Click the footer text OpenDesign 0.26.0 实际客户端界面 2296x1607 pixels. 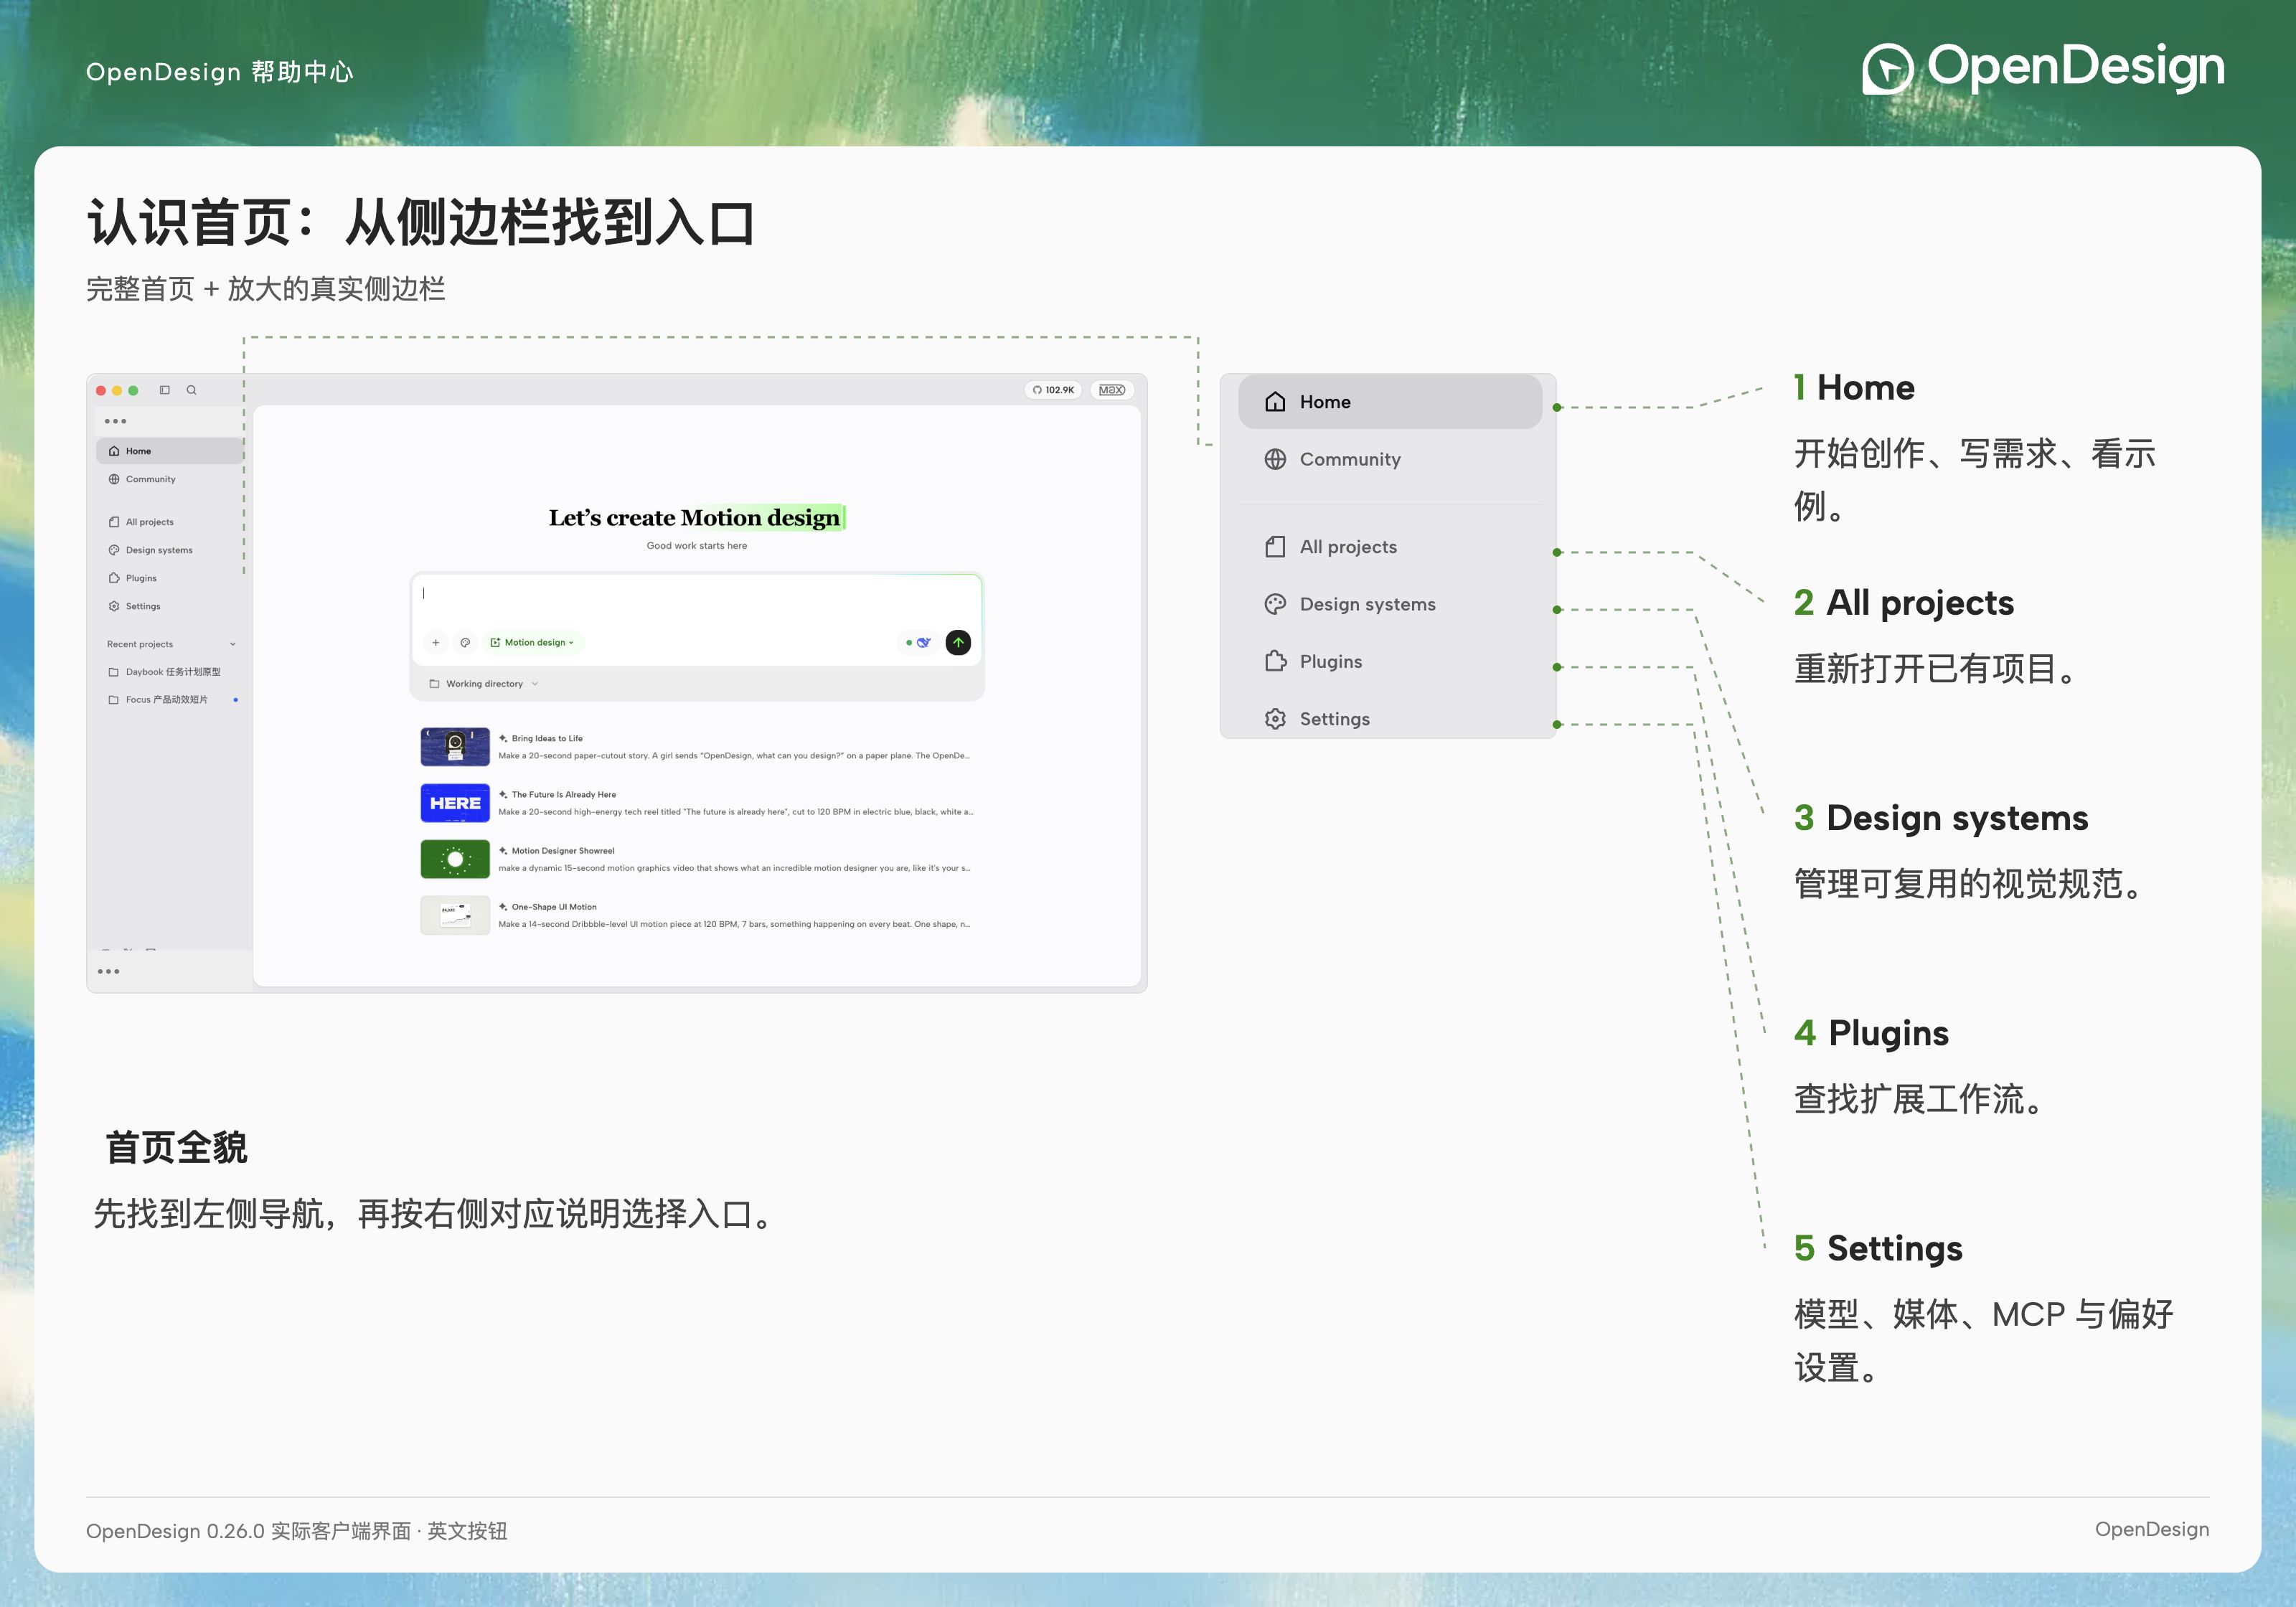coord(248,1531)
